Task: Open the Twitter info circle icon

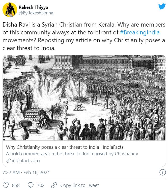Action: pyautogui.click(x=162, y=173)
